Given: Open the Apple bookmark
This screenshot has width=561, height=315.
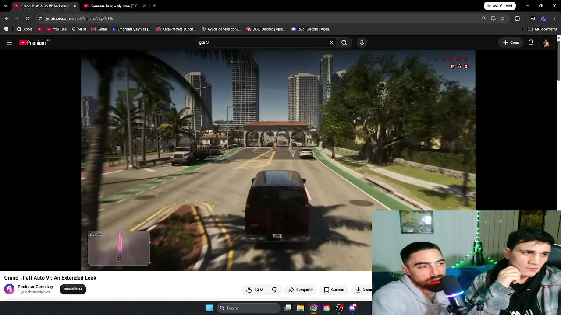Looking at the screenshot, I should (25, 29).
